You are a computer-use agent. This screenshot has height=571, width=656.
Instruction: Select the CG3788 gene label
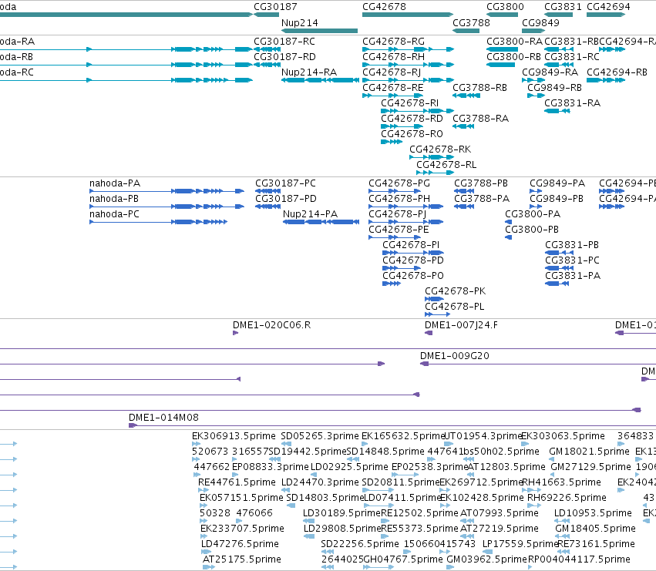[471, 22]
